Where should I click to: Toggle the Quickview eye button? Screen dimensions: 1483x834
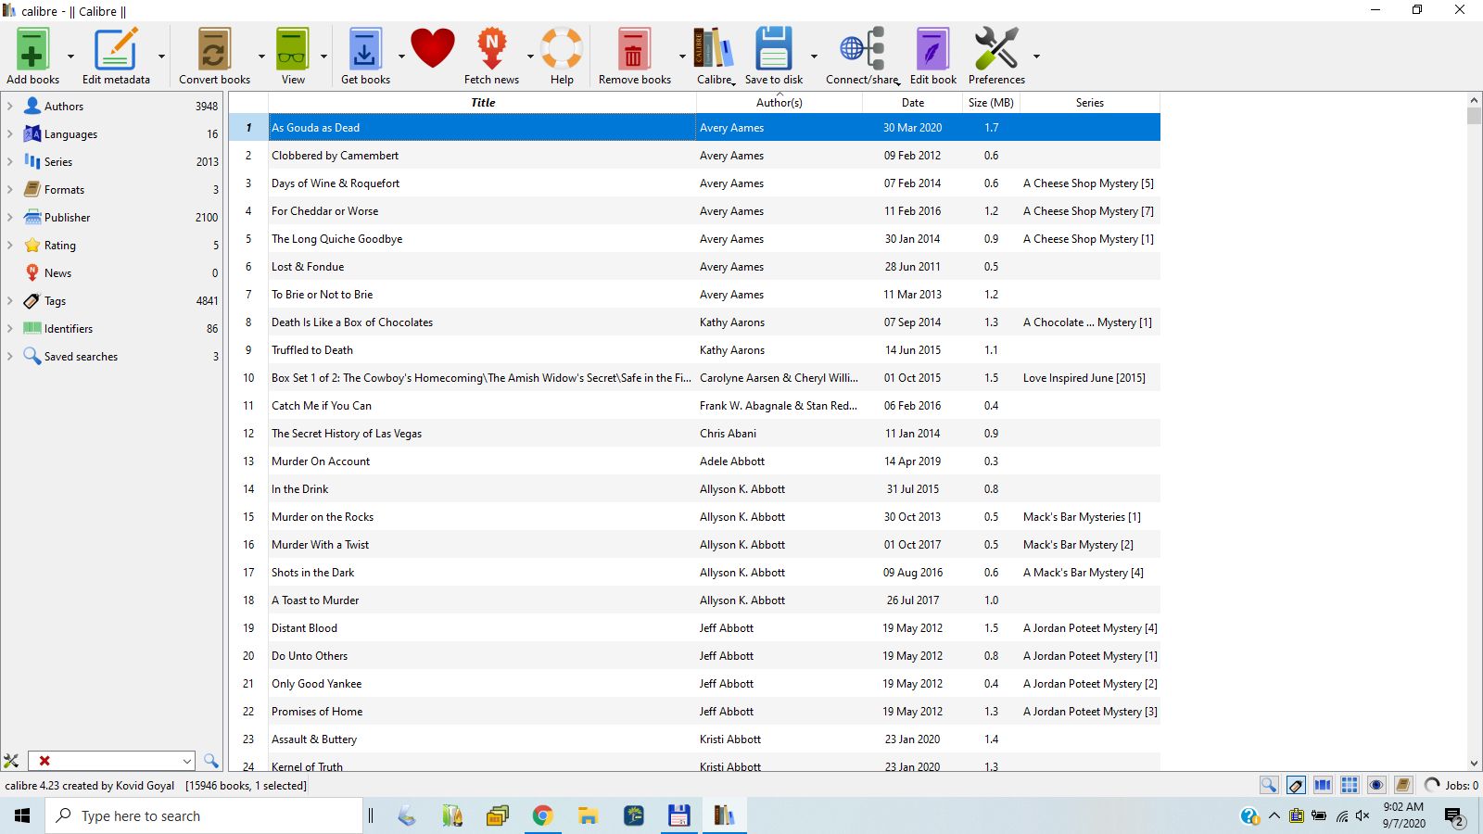point(1376,785)
